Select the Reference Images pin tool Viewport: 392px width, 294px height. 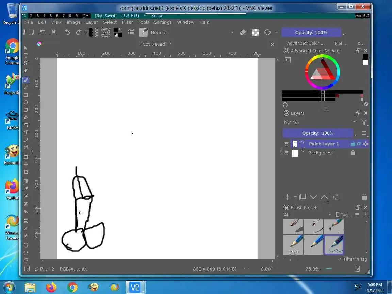pos(26,236)
